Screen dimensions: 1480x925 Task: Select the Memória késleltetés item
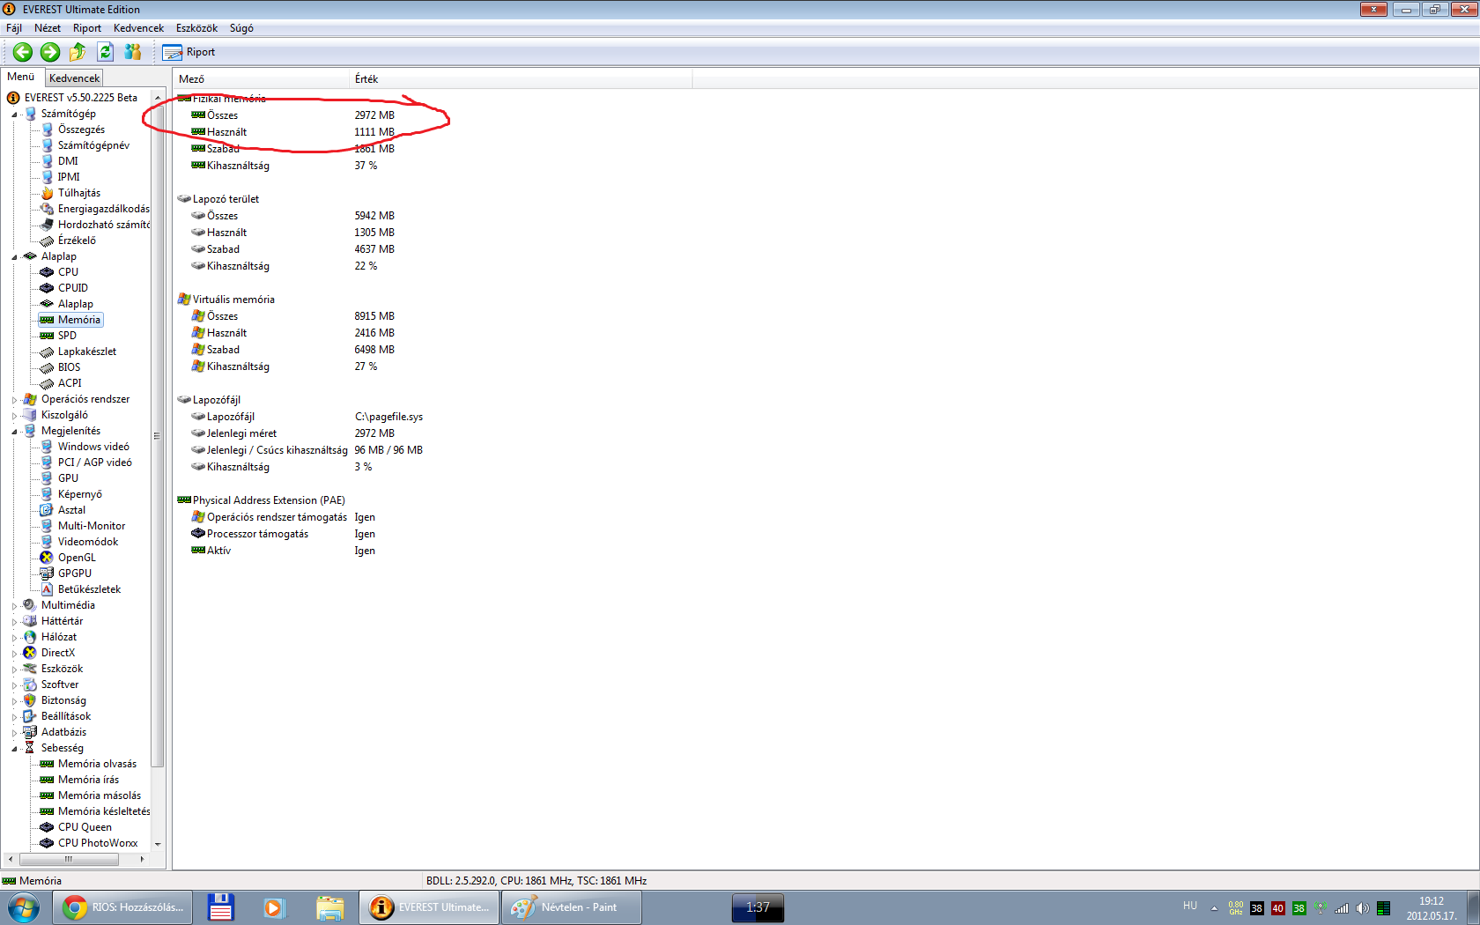coord(104,811)
